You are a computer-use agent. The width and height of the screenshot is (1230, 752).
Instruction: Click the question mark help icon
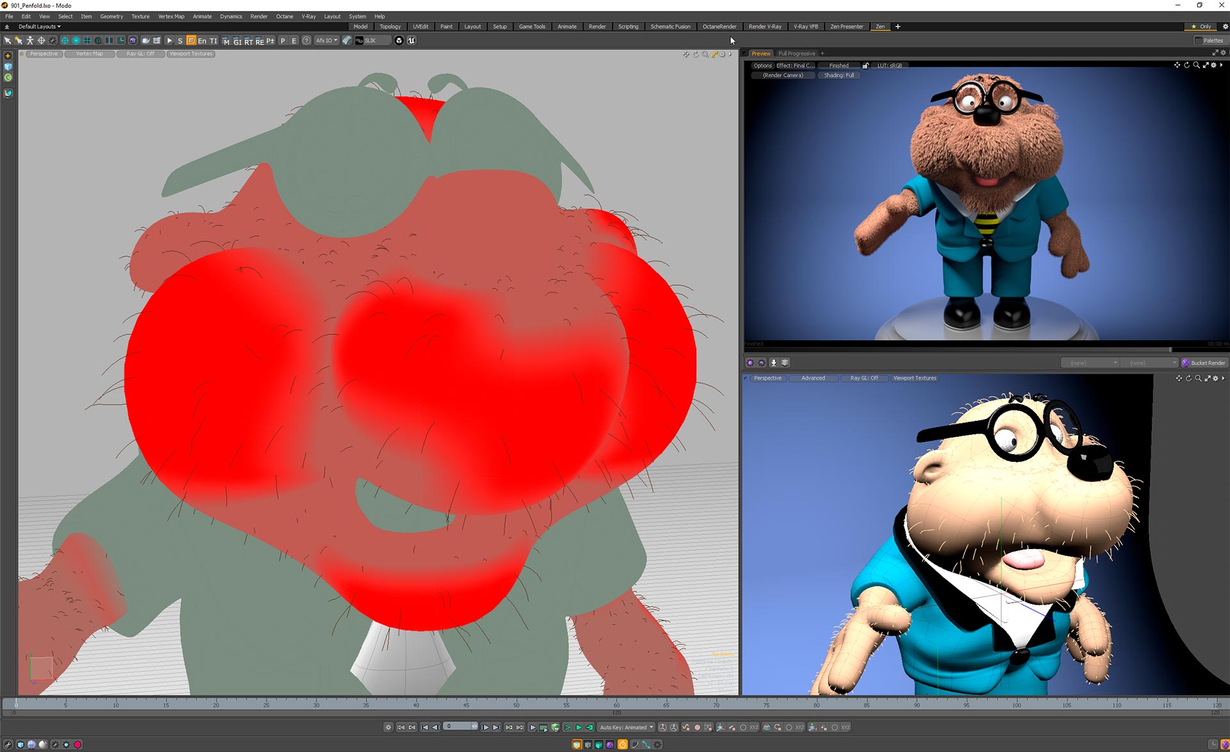[x=306, y=40]
